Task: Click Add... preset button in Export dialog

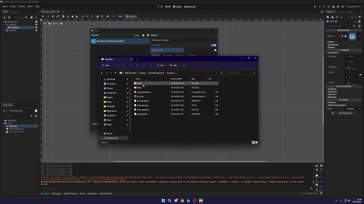Action: pyautogui.click(x=137, y=35)
